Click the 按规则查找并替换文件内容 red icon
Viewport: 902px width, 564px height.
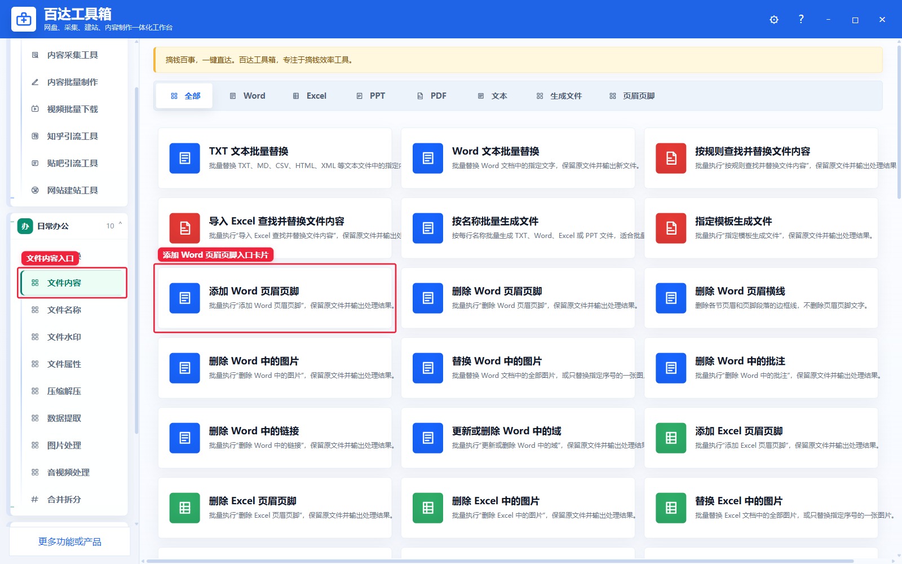671,158
